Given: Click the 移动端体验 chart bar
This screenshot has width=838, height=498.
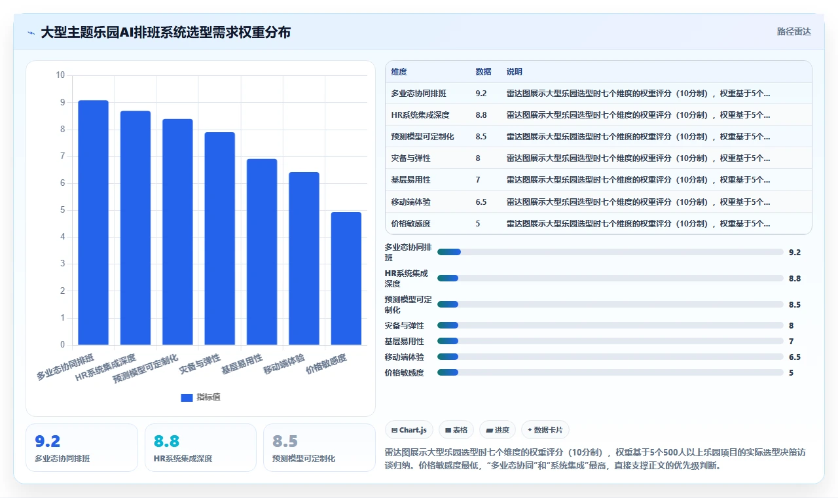Looking at the screenshot, I should 304,258.
